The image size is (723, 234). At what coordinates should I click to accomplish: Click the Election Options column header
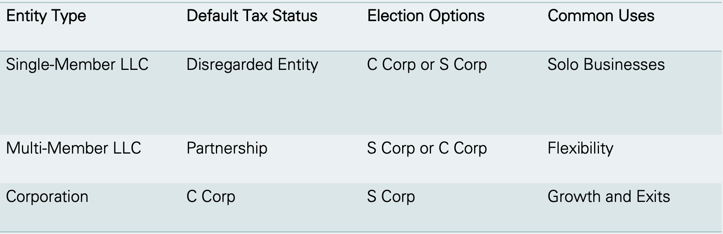[426, 16]
